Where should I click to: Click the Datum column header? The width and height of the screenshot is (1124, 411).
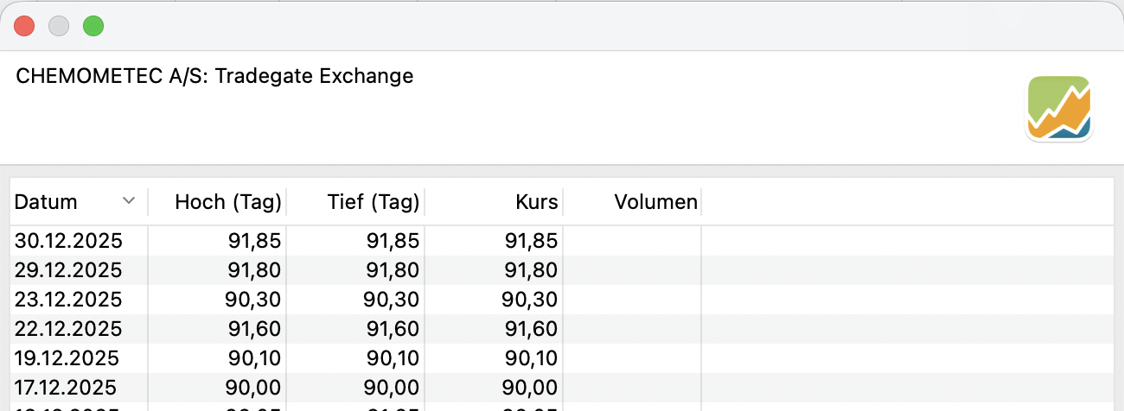pos(47,202)
